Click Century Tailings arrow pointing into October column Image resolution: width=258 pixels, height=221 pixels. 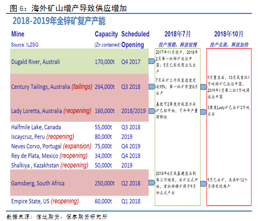[204, 87]
